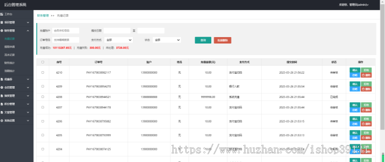
Task: Click 确认 for order 4210
Action: (x=355, y=70)
